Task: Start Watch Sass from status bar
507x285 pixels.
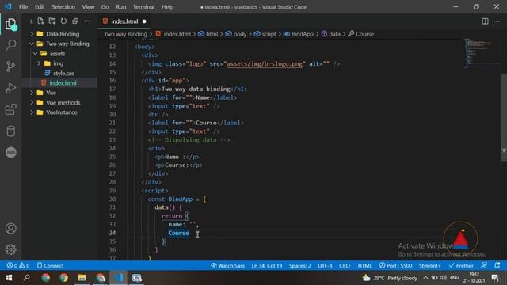Action: 227,266
